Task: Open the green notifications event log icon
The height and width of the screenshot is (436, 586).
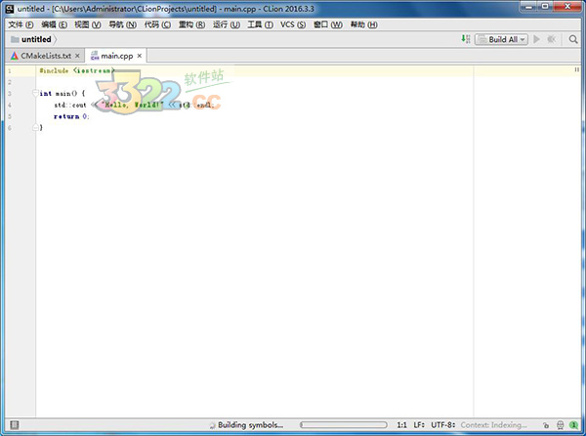Action: 573,425
